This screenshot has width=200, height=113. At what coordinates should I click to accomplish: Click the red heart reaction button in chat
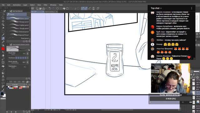tap(189, 57)
